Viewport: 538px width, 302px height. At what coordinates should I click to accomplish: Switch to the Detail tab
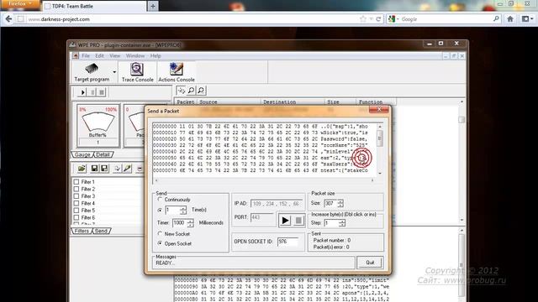[x=103, y=154]
